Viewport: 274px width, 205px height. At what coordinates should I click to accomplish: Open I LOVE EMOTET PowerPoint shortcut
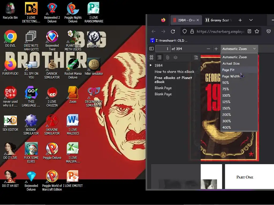coord(73,179)
